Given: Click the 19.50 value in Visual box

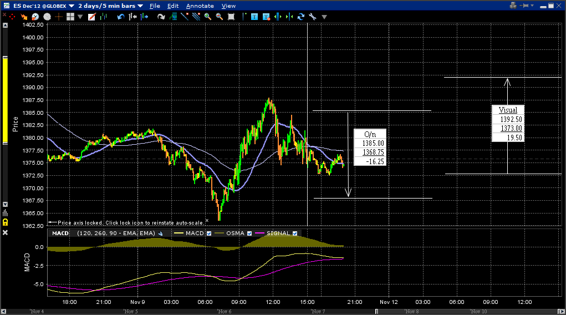Looking at the screenshot, I should [515, 138].
